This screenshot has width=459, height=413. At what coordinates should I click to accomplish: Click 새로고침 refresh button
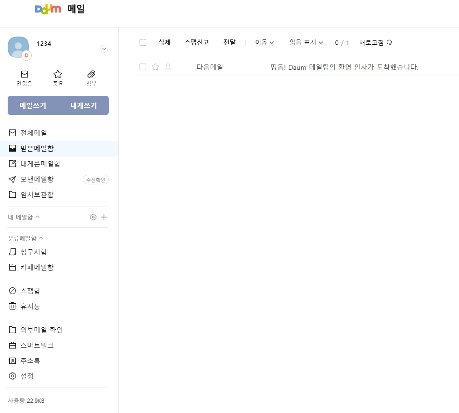tap(376, 42)
